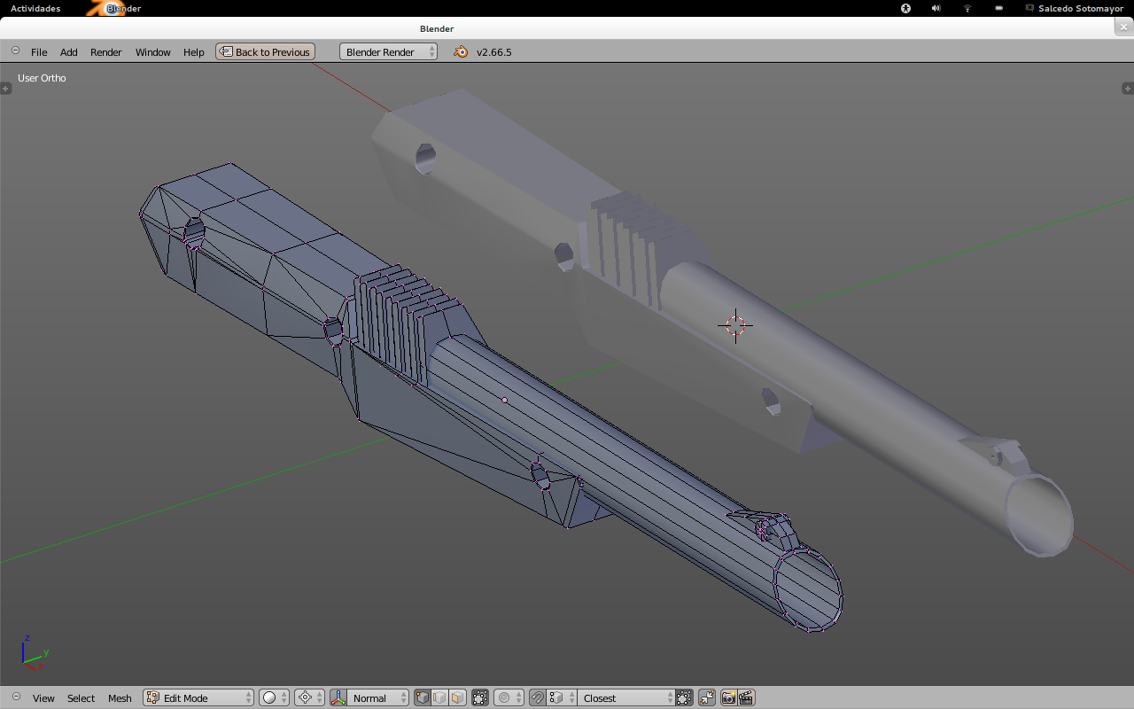This screenshot has width=1134, height=709.
Task: Click the 3D manipulator axis icon
Action: point(338,698)
